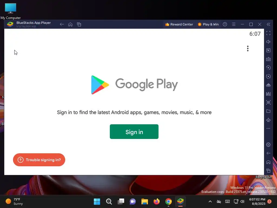Viewport: 277px width, 208px height.
Task: Open recent apps from title bar icon
Action: click(79, 24)
